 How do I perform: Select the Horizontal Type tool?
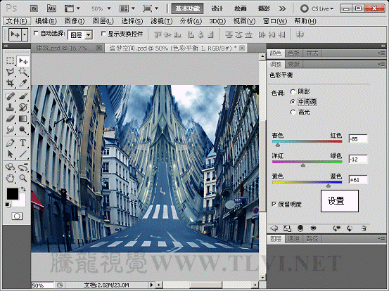(23, 143)
